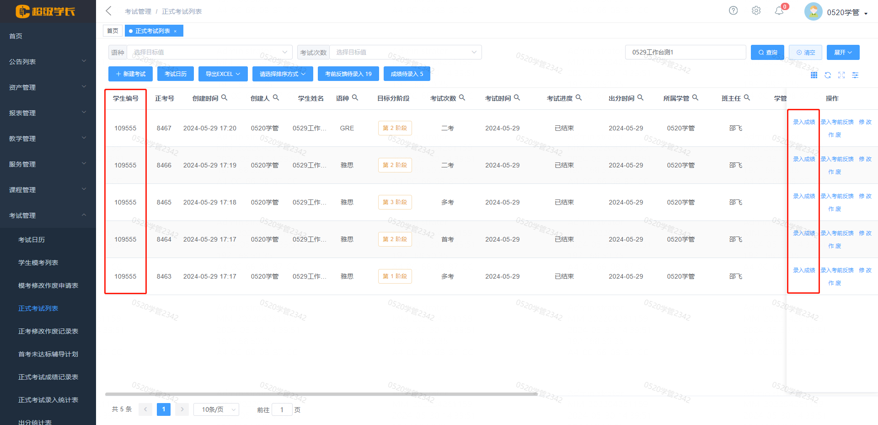
Task: Open 学生模考列表 in sidebar menu
Action: pos(38,263)
